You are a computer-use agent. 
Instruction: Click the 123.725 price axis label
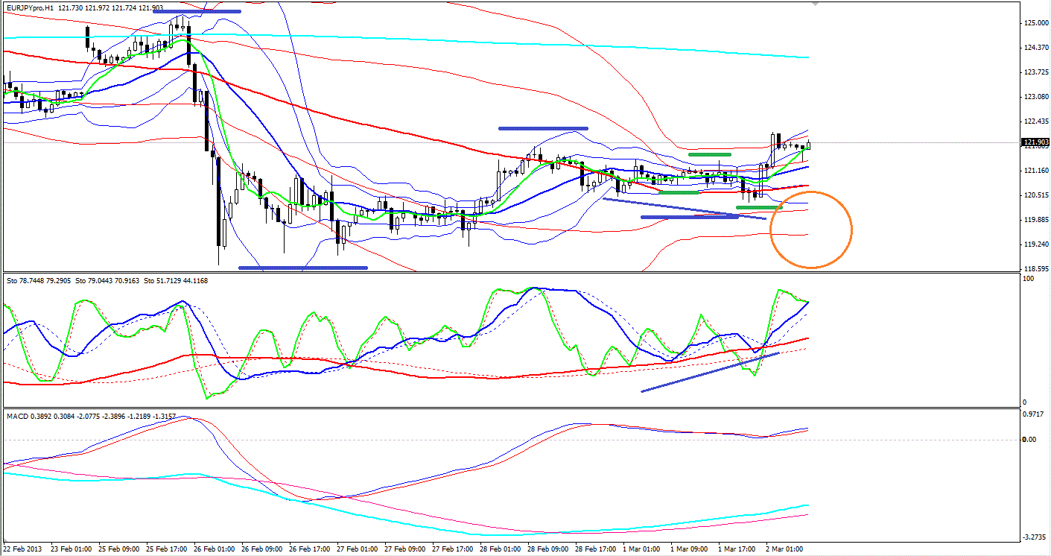tap(1037, 72)
